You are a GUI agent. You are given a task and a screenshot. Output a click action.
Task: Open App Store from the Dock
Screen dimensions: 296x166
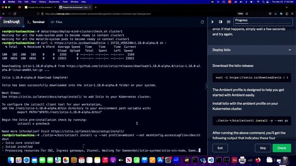(160, 160)
